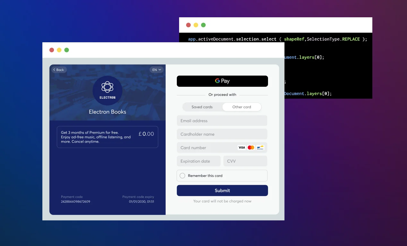Click the Bancontact card icon

[260, 148]
